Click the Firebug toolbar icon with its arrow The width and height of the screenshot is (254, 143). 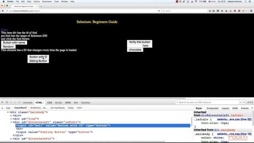244,11
